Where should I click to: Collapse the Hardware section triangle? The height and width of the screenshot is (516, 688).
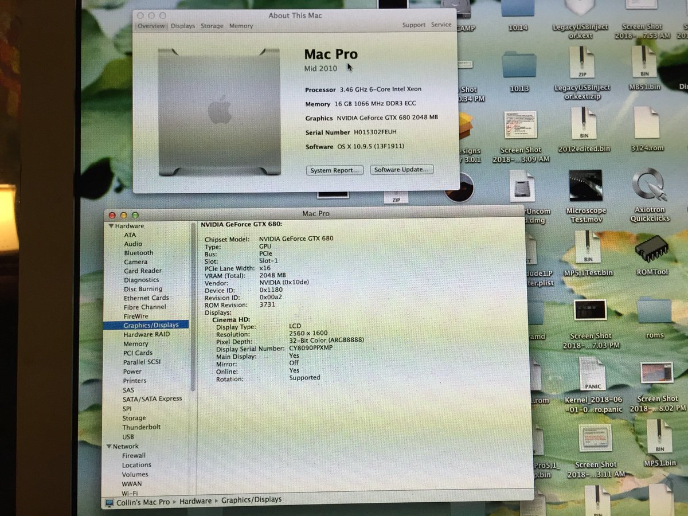(x=111, y=226)
